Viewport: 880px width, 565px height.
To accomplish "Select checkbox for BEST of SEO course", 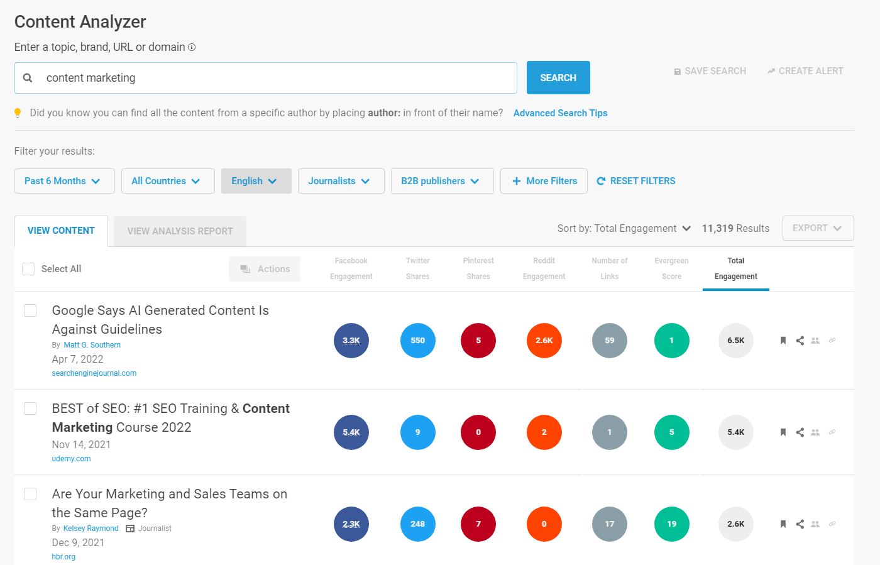I will pos(30,409).
